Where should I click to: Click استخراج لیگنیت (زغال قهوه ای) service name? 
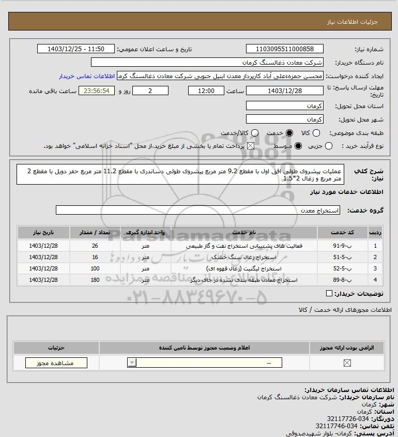[x=244, y=269]
